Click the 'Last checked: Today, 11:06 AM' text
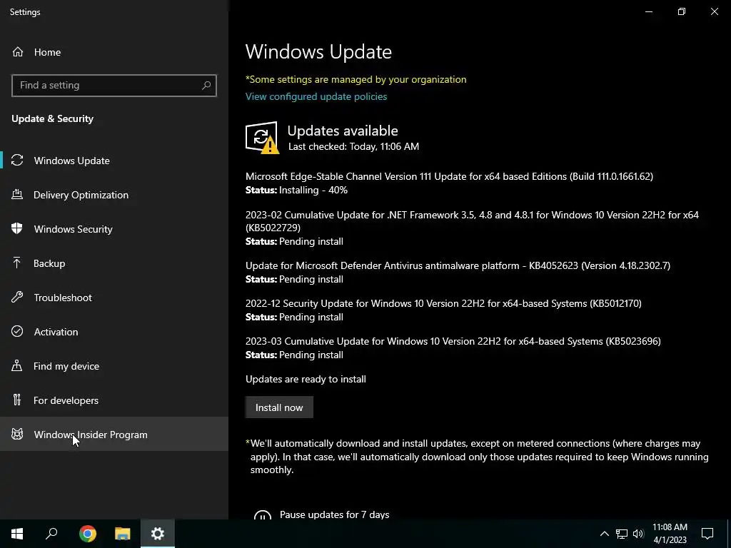 (x=353, y=146)
